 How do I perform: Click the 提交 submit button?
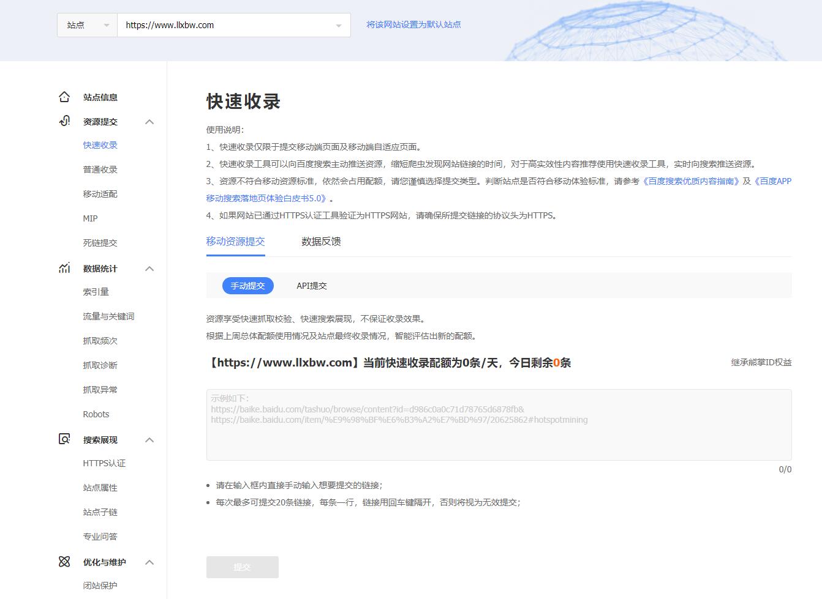pyautogui.click(x=243, y=567)
